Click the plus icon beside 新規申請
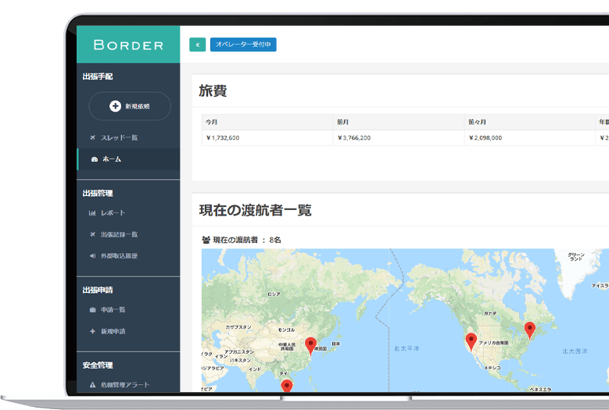The height and width of the screenshot is (410, 609). point(92,331)
